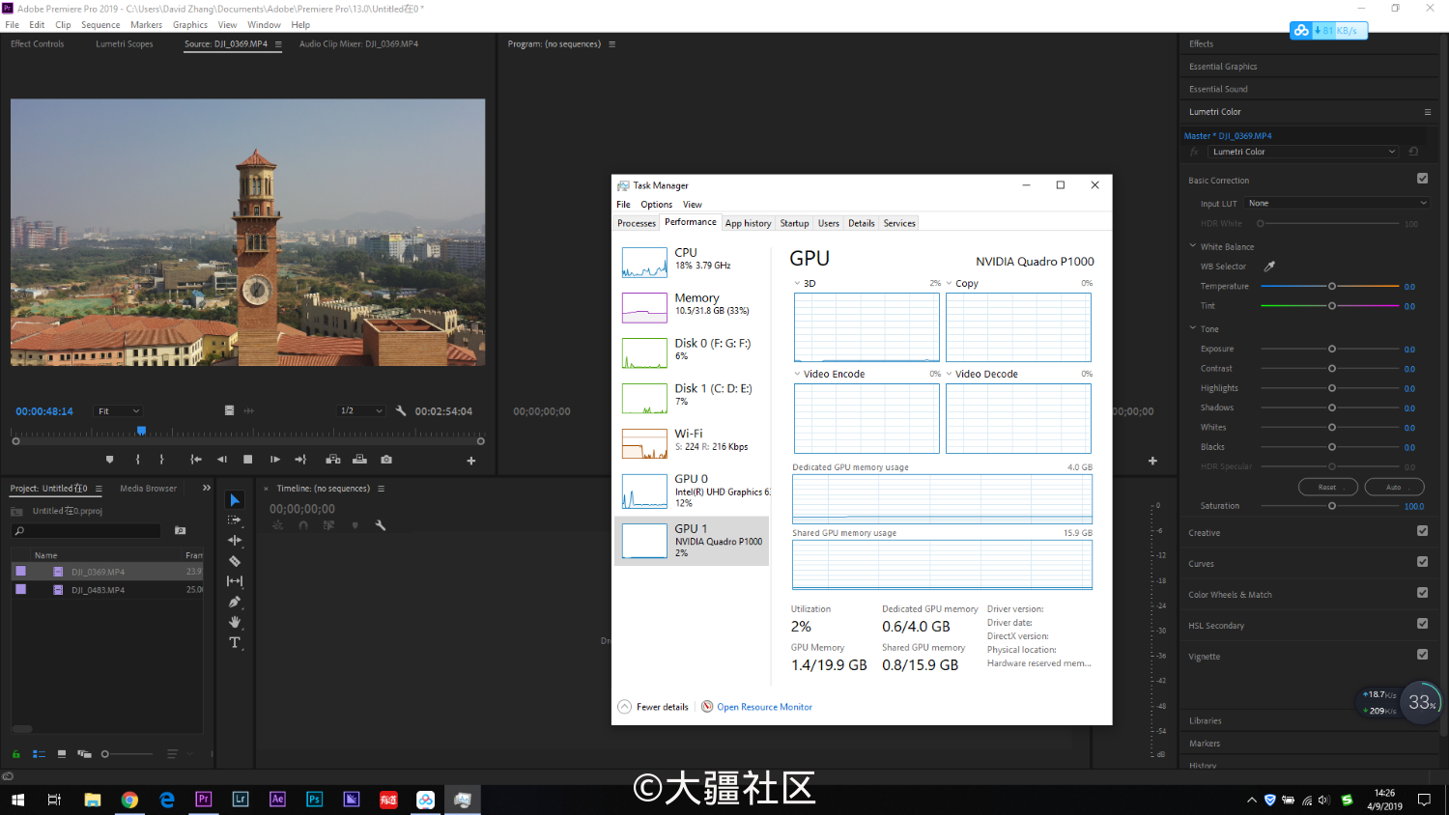Select the Track Select Forward tool
Image resolution: width=1449 pixels, height=815 pixels.
tap(235, 520)
